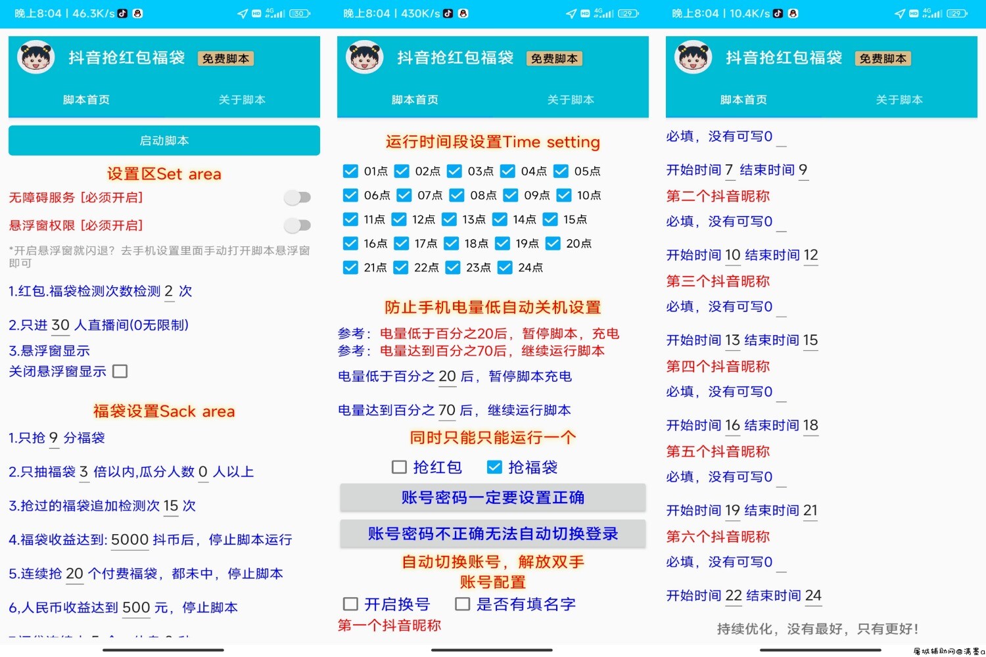Uncheck the 05点 hour checkbox

(x=561, y=171)
